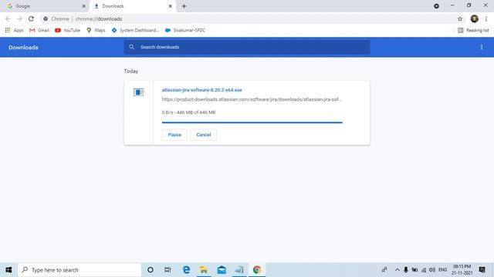
Task: Open the notification center icon
Action: pyautogui.click(x=482, y=270)
